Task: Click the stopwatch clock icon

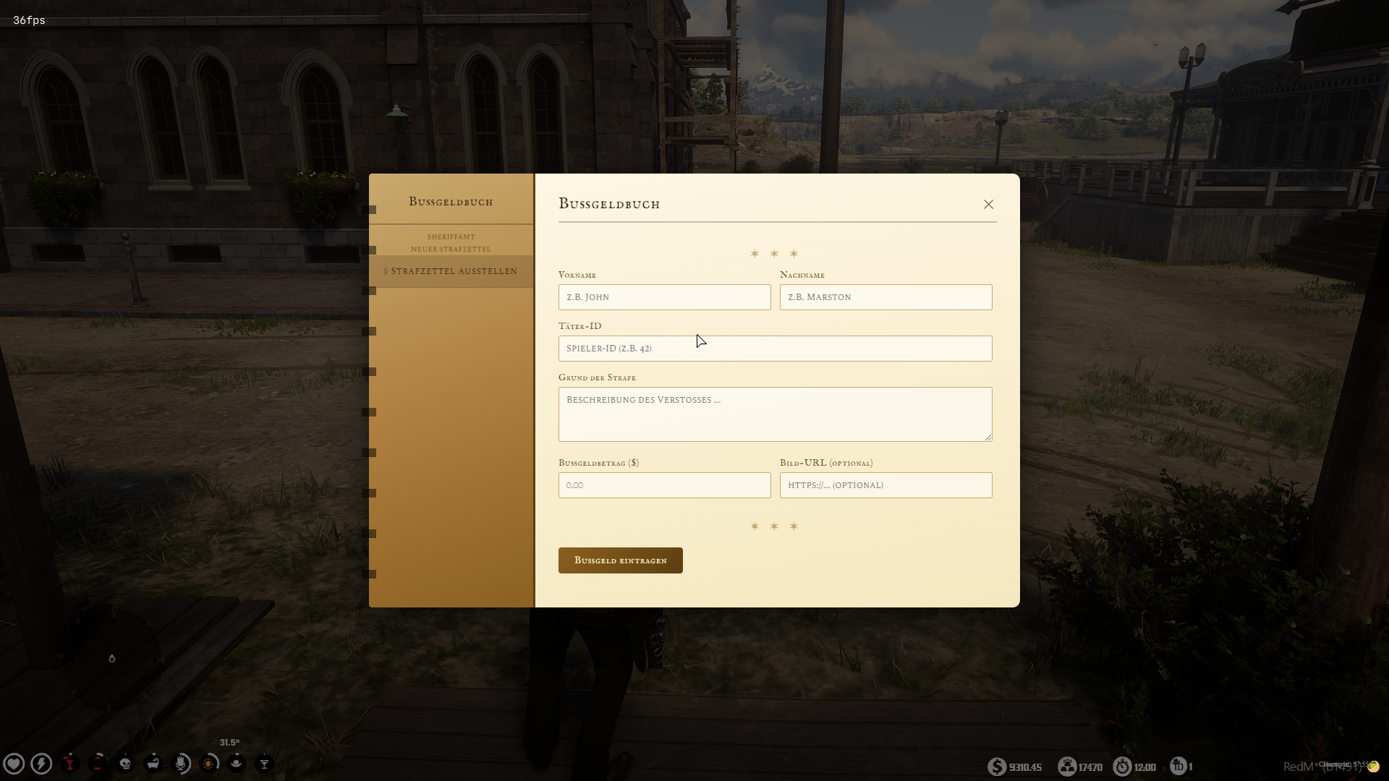Action: 1122,767
